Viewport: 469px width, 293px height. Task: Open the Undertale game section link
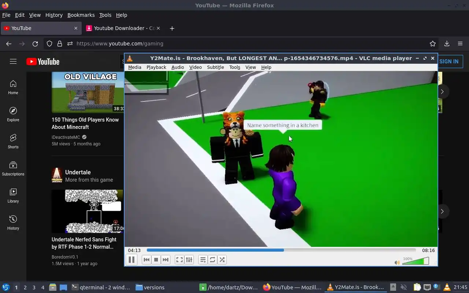78,172
